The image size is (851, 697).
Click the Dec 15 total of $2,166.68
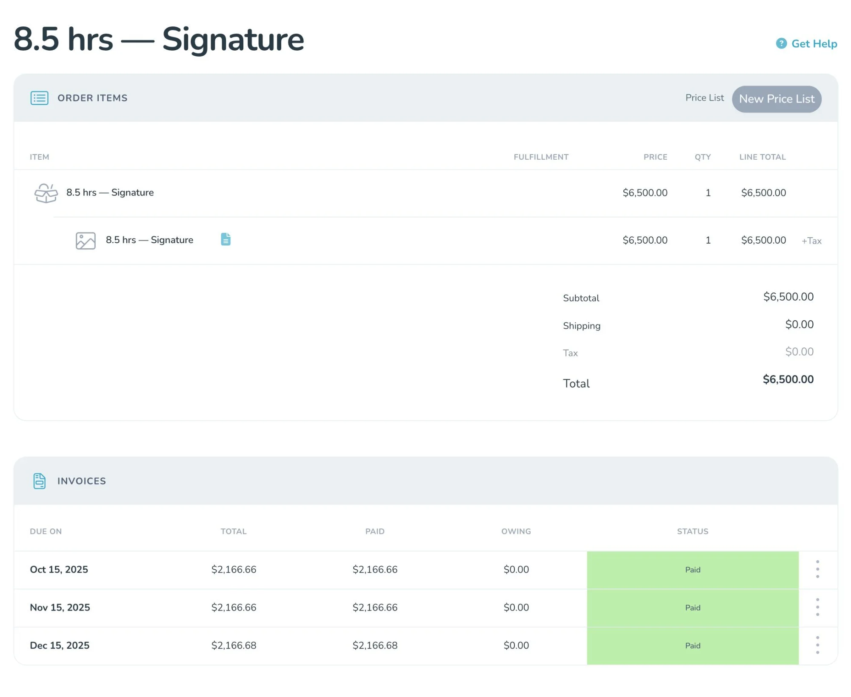(234, 645)
